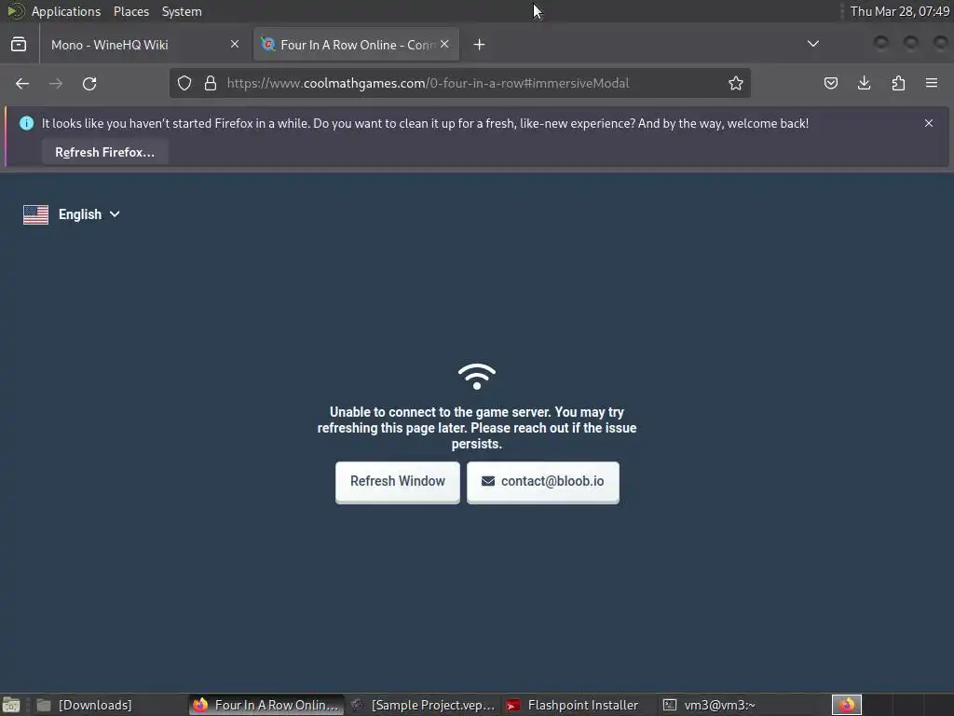
Task: Open the Firefox hamburger menu
Action: 932,83
